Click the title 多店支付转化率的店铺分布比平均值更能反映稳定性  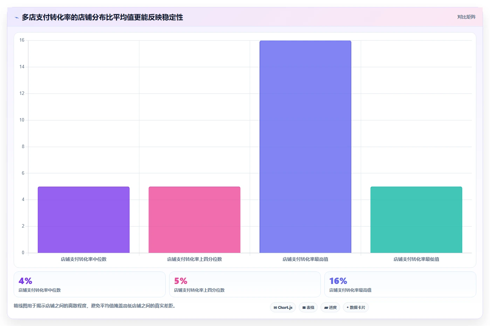click(x=102, y=18)
